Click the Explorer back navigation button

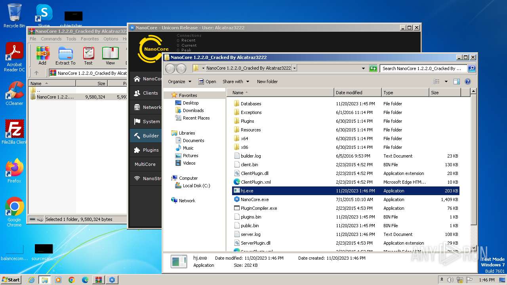[170, 68]
